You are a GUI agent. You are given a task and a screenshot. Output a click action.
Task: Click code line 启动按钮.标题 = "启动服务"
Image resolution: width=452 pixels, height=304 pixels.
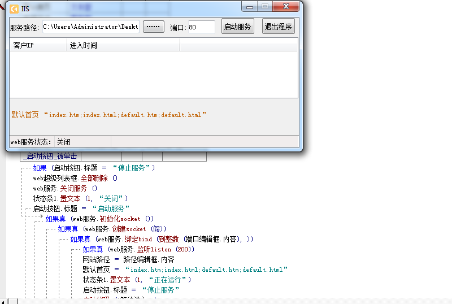pos(81,209)
